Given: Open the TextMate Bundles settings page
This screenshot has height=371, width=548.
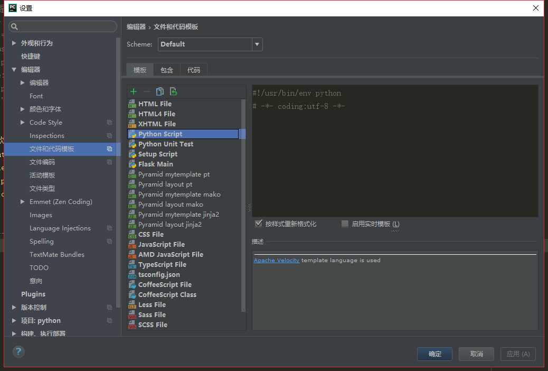Looking at the screenshot, I should 57,255.
